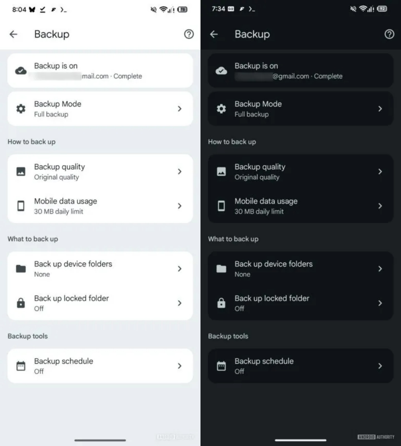
Task: Open 'Backup Mode' label in dark screen
Action: tap(258, 104)
